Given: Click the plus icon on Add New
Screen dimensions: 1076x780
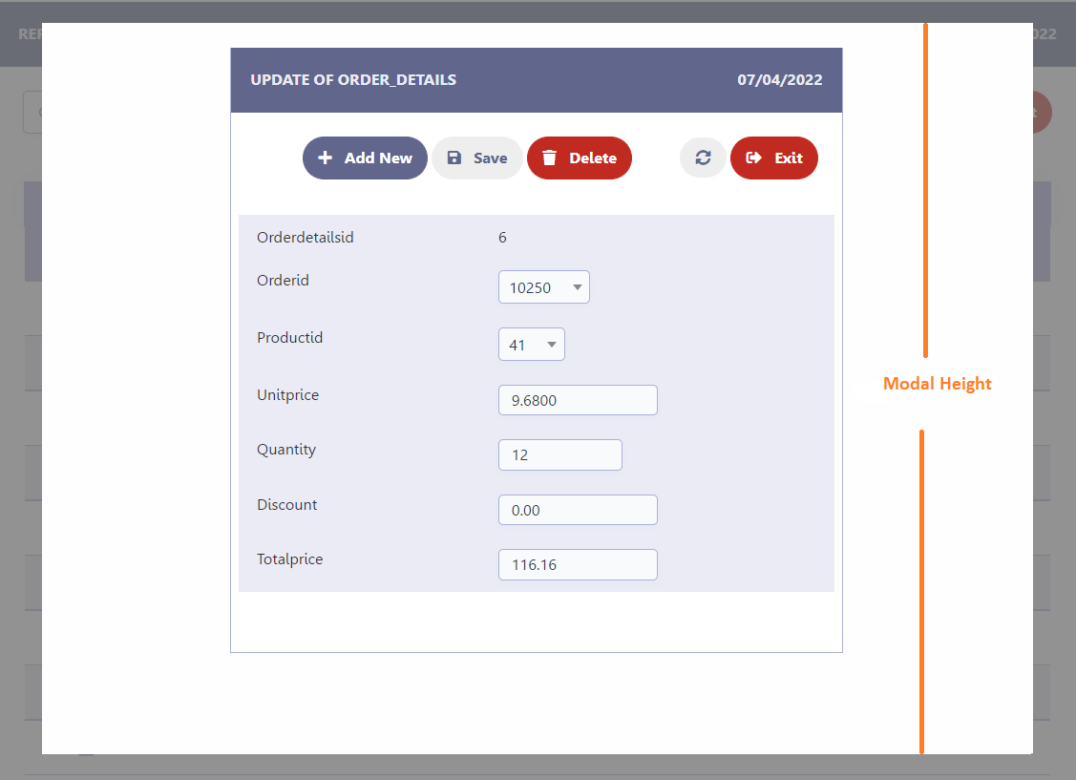Looking at the screenshot, I should 326,158.
